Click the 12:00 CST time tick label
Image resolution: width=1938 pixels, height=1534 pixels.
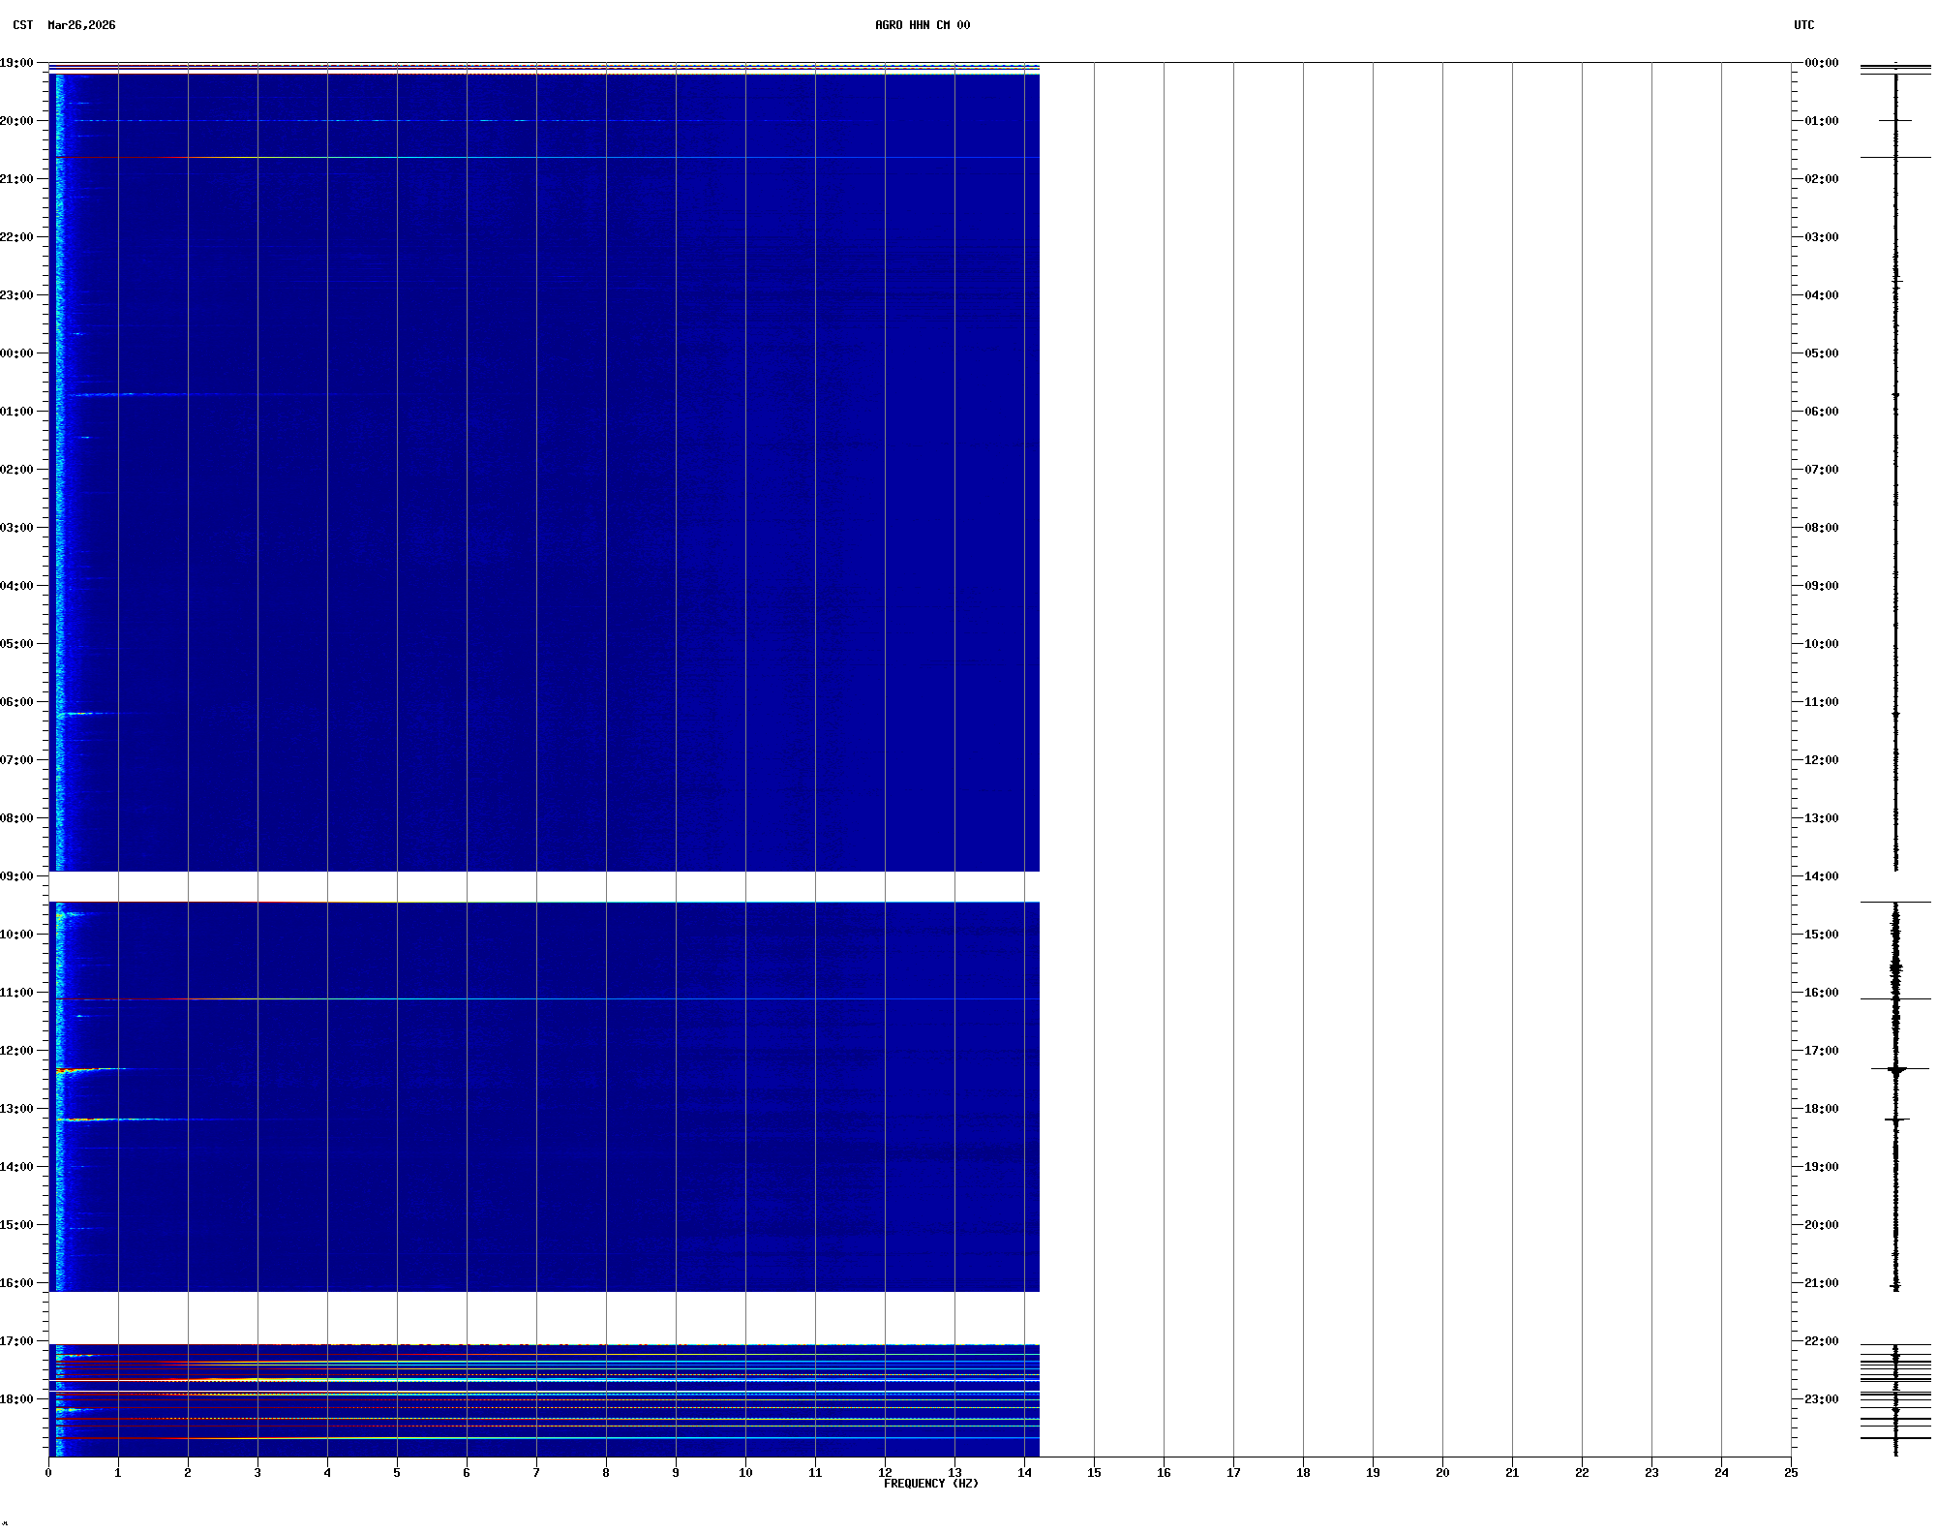pos(16,1051)
